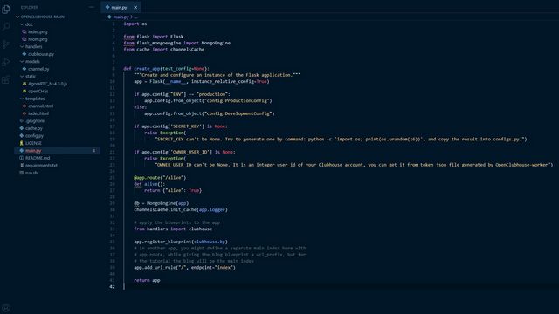Image resolution: width=559 pixels, height=314 pixels.
Task: Click the "# apply the blueprints" comment
Action: pos(176,222)
